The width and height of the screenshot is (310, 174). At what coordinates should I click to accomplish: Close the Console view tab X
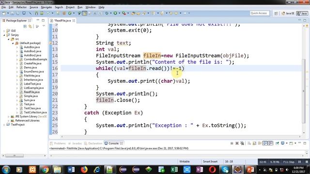122,144
